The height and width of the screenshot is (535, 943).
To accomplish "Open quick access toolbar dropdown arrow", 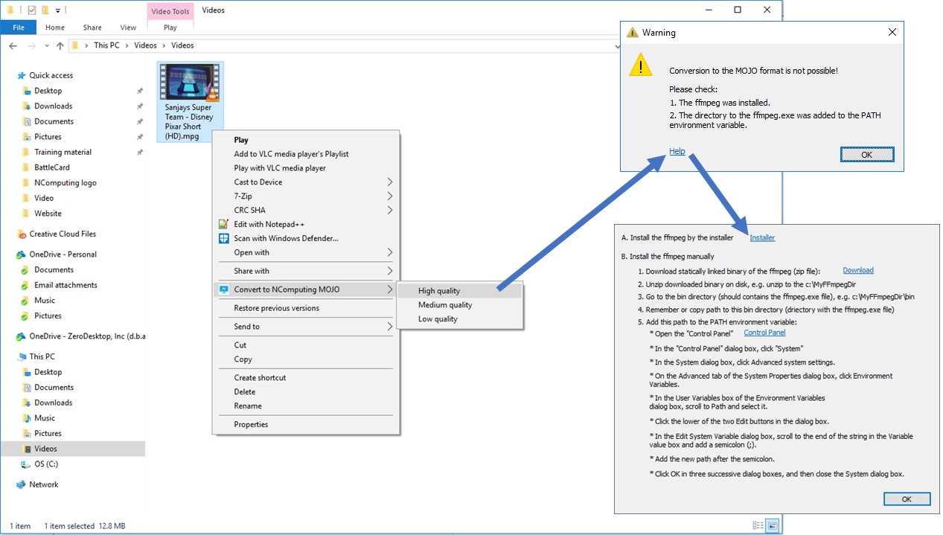I will 58,10.
